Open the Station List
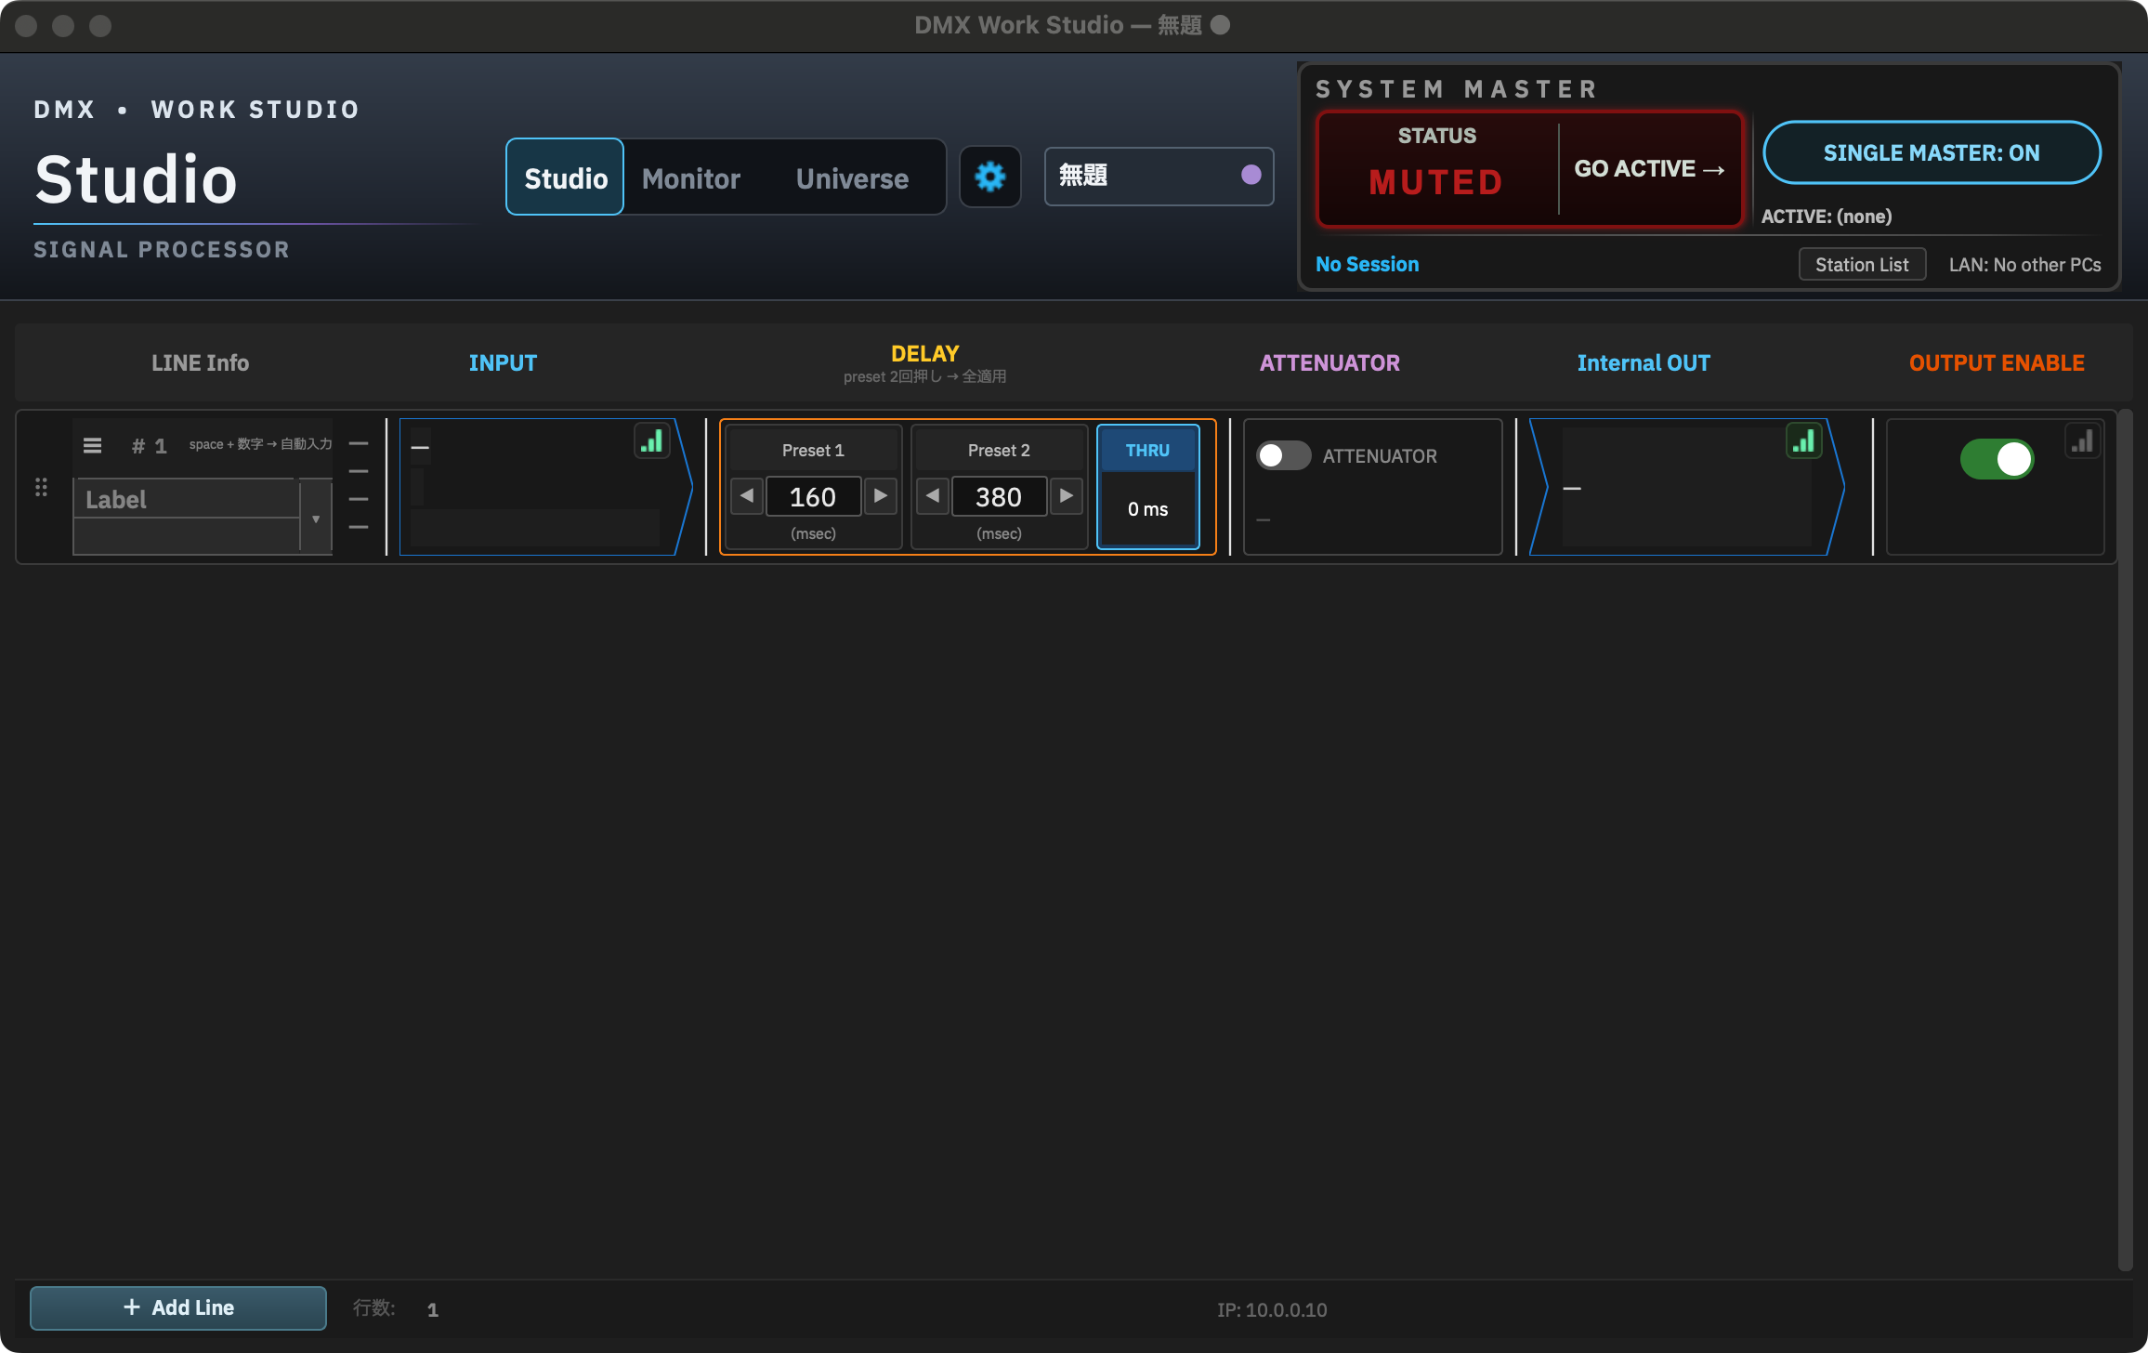Screen dimensions: 2148x1353 pos(1862,265)
